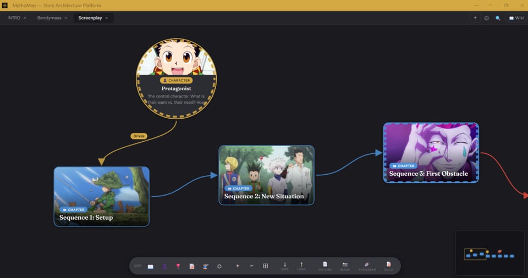
Task: Click the CHAPTER badge on Sequence 2
Action: click(238, 188)
